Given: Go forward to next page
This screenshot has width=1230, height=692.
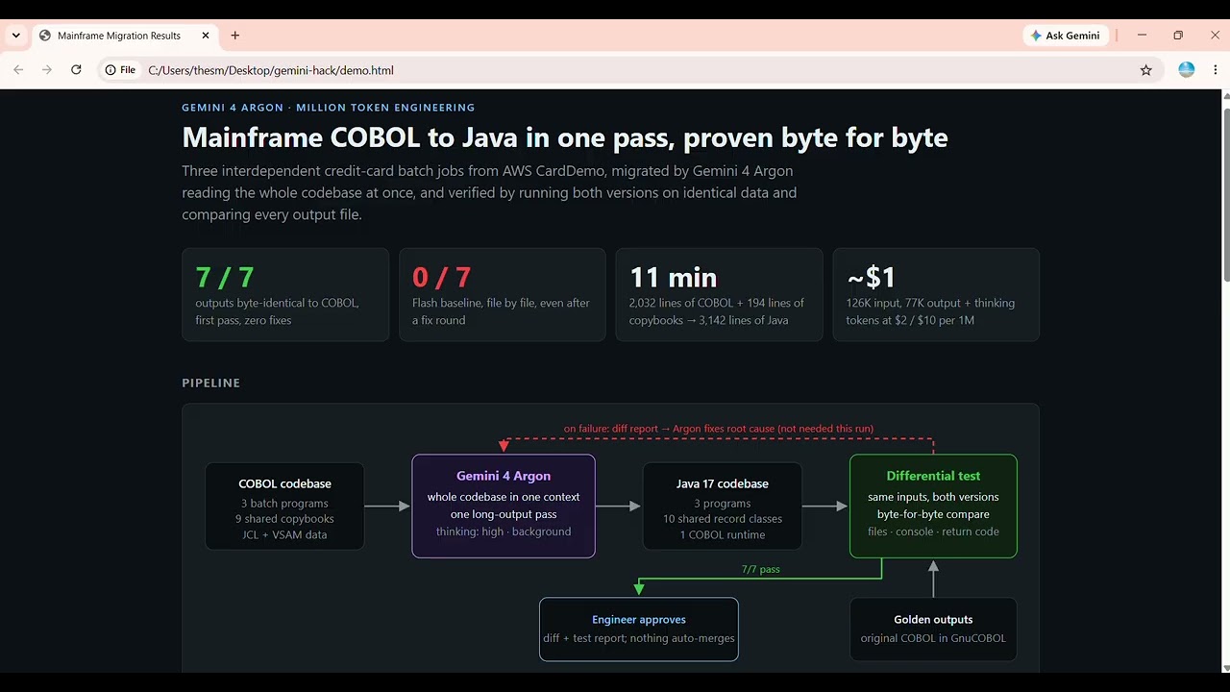Looking at the screenshot, I should 47,70.
